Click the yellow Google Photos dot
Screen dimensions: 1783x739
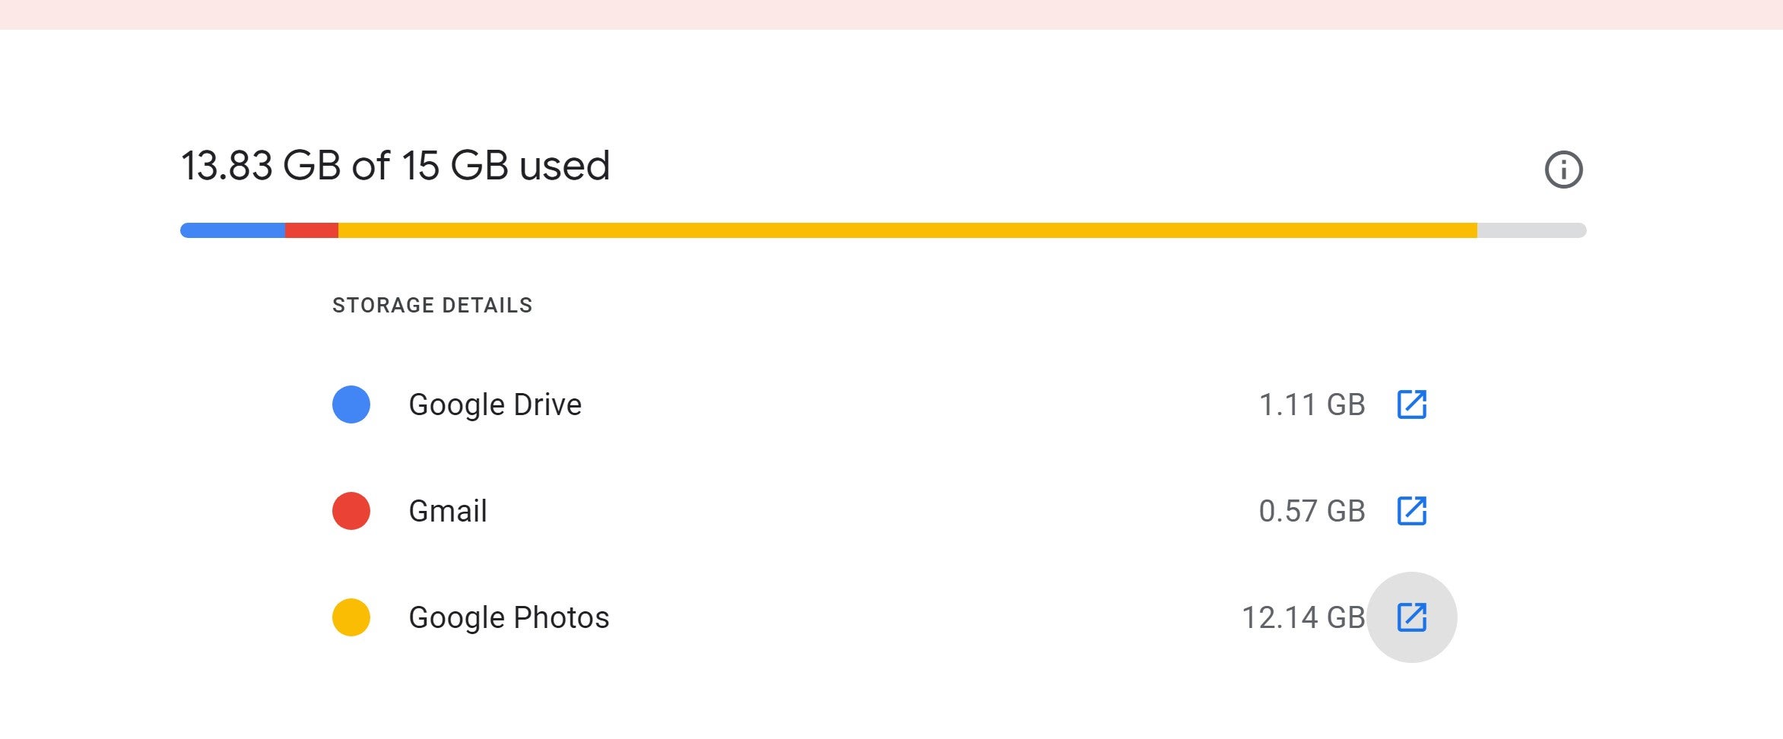click(x=351, y=617)
